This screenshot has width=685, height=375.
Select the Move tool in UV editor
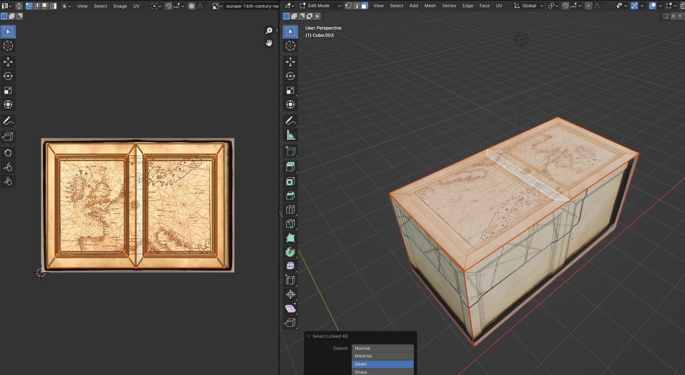click(8, 61)
